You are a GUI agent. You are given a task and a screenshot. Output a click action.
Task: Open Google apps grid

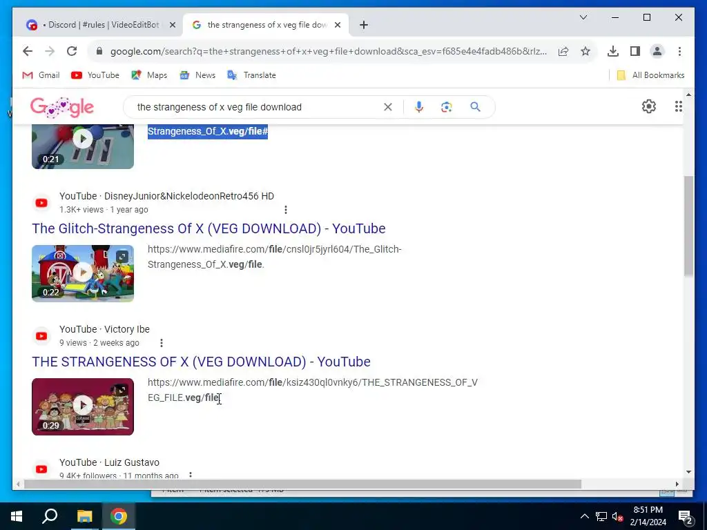(678, 106)
